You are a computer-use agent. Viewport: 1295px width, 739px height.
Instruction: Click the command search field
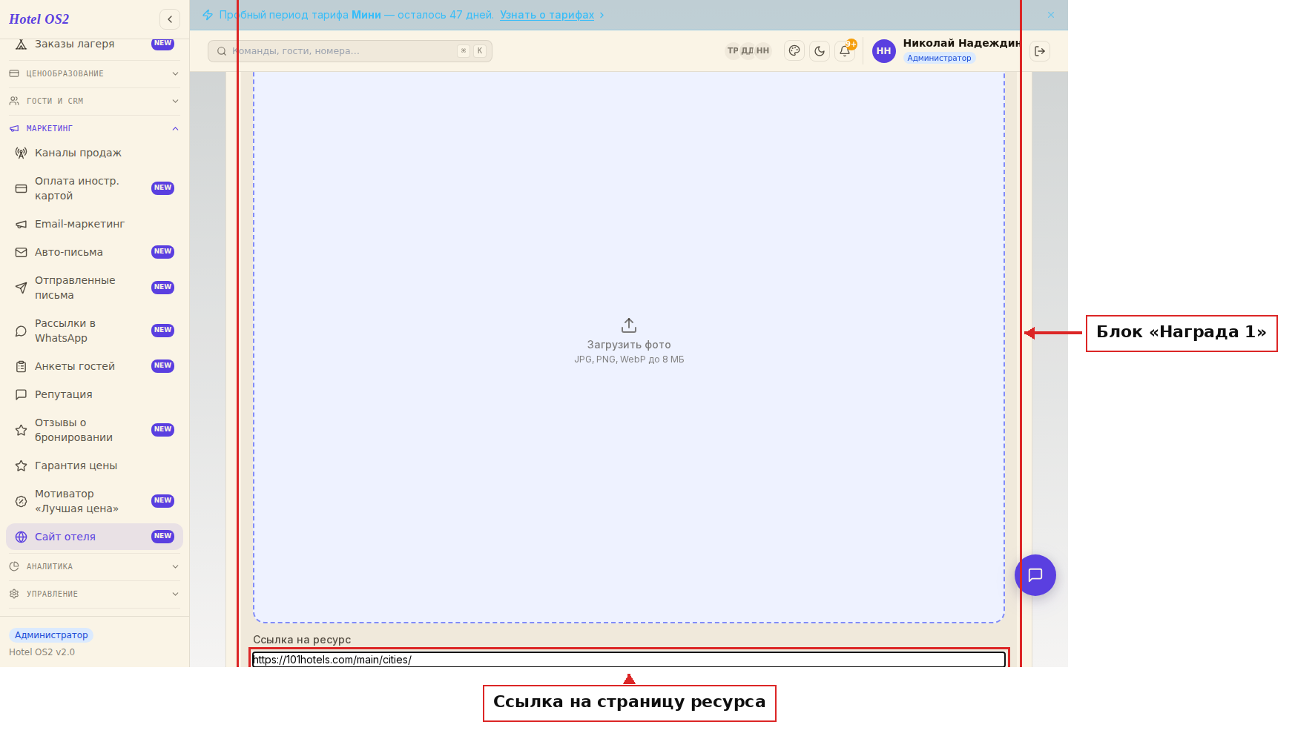(x=350, y=51)
